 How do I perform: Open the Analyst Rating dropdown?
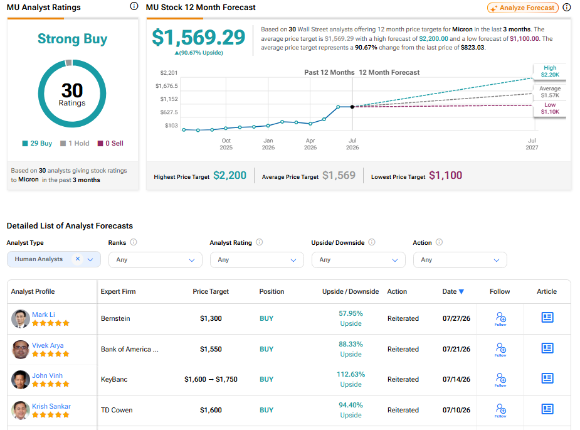[x=256, y=260]
